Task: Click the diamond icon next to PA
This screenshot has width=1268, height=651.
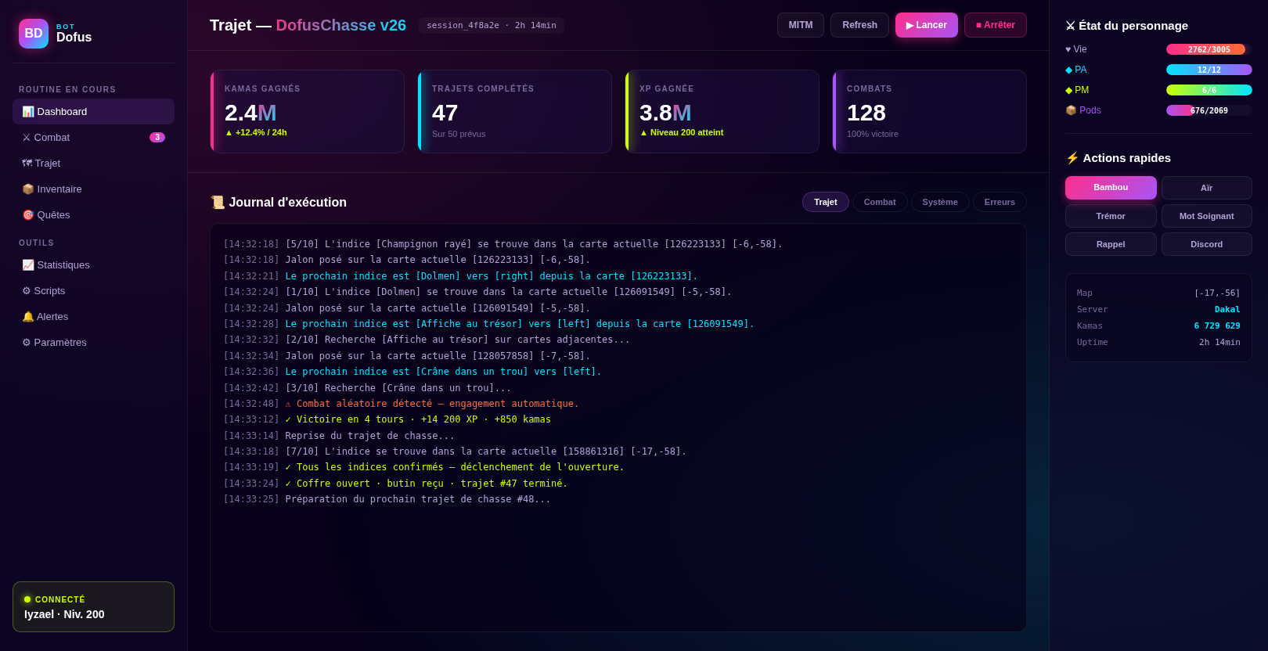Action: coord(1069,70)
